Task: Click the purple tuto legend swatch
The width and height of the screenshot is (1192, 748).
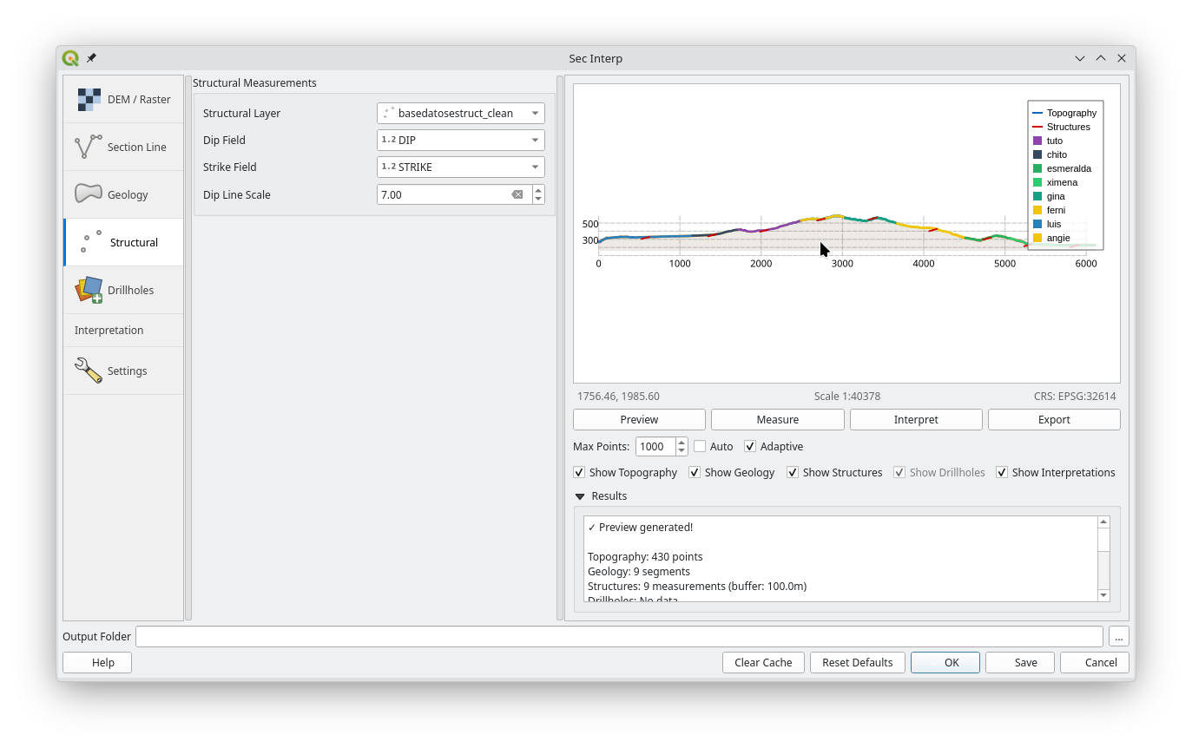Action: click(1037, 141)
